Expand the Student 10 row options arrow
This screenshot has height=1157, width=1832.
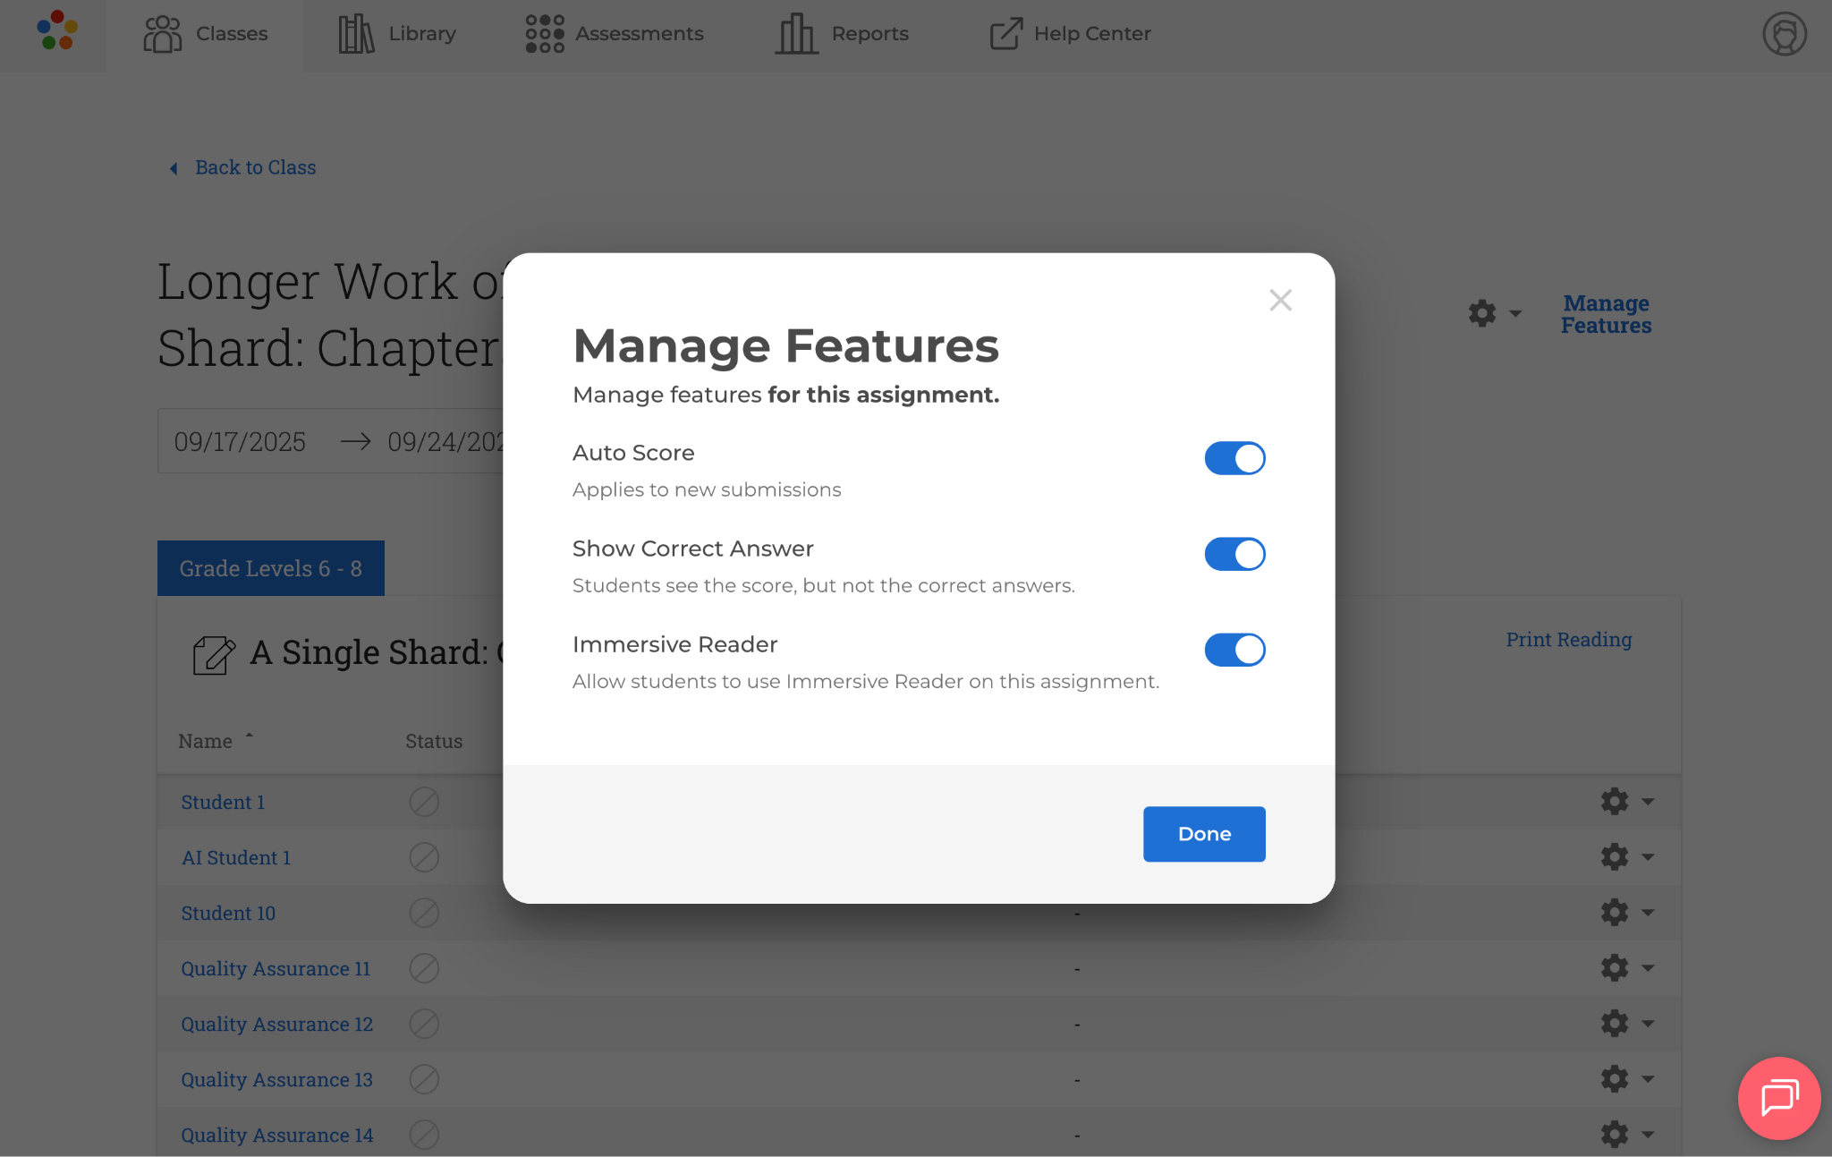[1648, 913]
